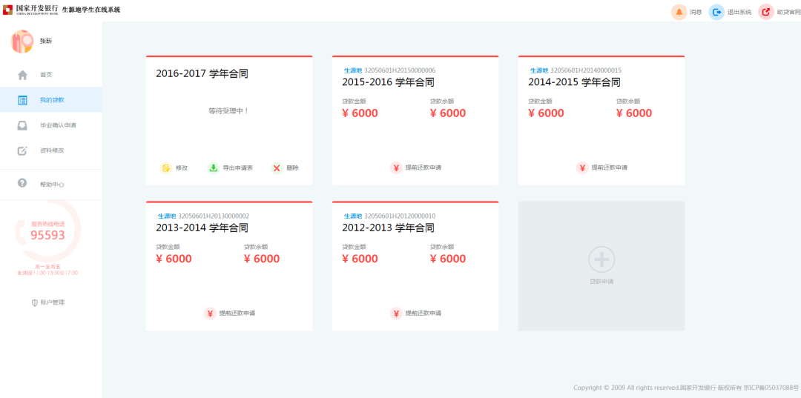Click the Copyright 2009 footer text
Image resolution: width=801 pixels, height=398 pixels.
point(685,388)
